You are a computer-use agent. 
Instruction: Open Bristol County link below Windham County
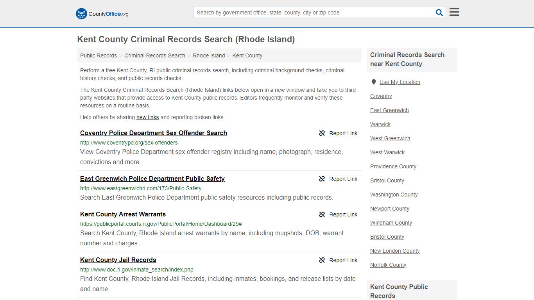tap(387, 237)
